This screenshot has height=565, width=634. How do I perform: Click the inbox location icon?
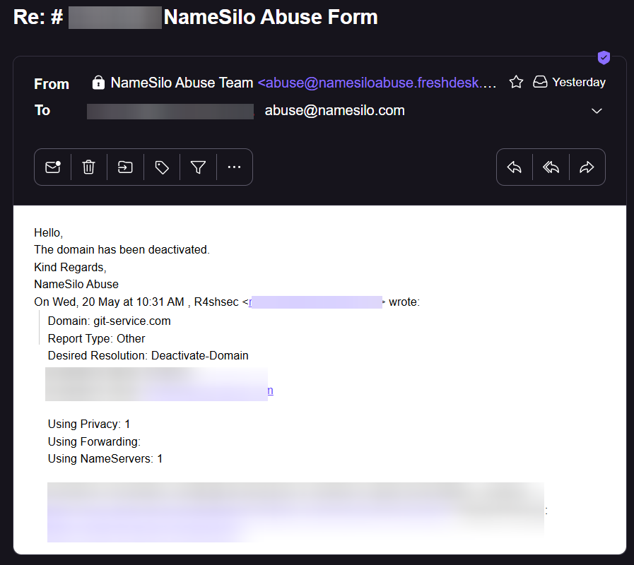540,82
